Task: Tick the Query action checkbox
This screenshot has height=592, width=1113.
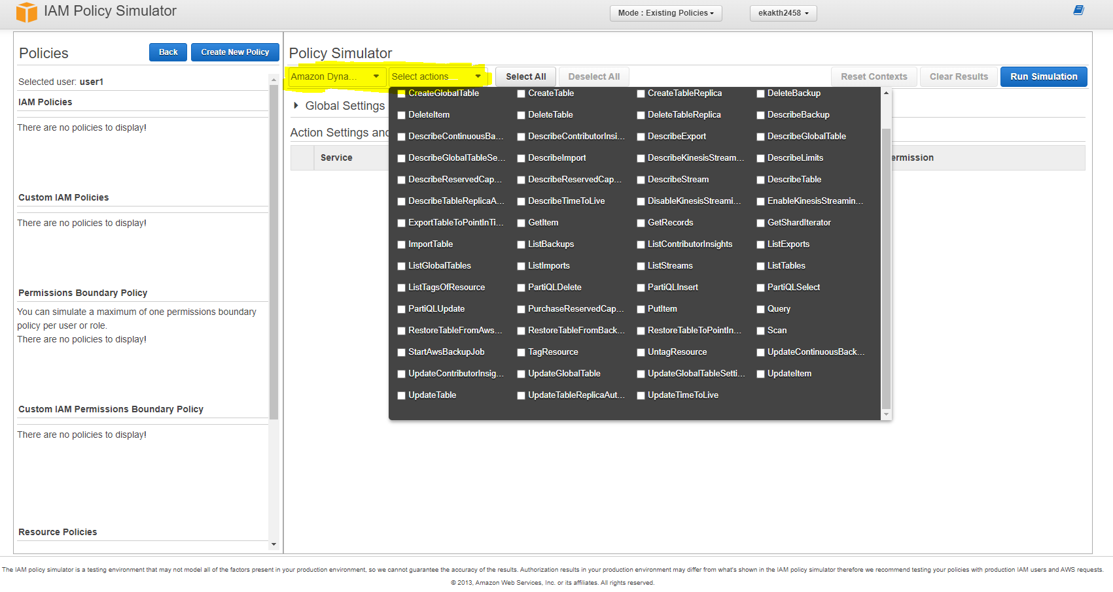Action: (x=761, y=310)
